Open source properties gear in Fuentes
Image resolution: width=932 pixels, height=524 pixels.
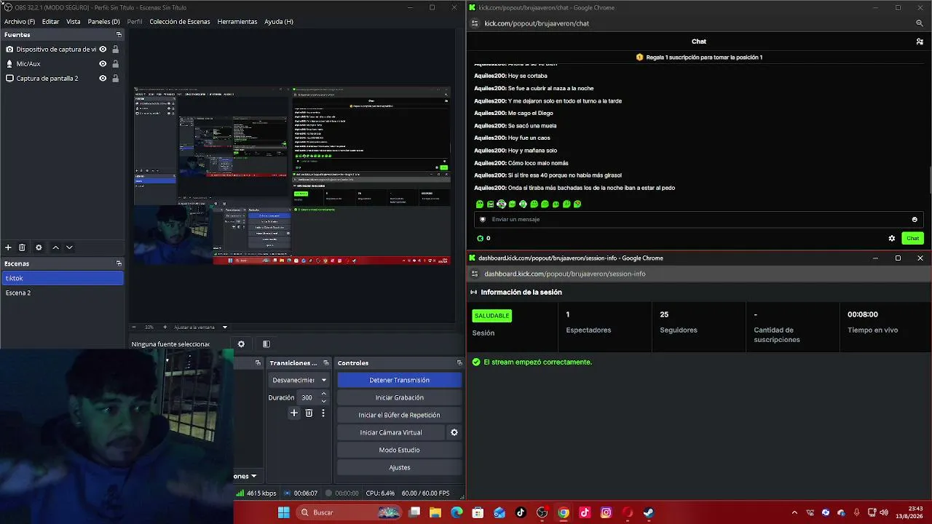point(39,247)
